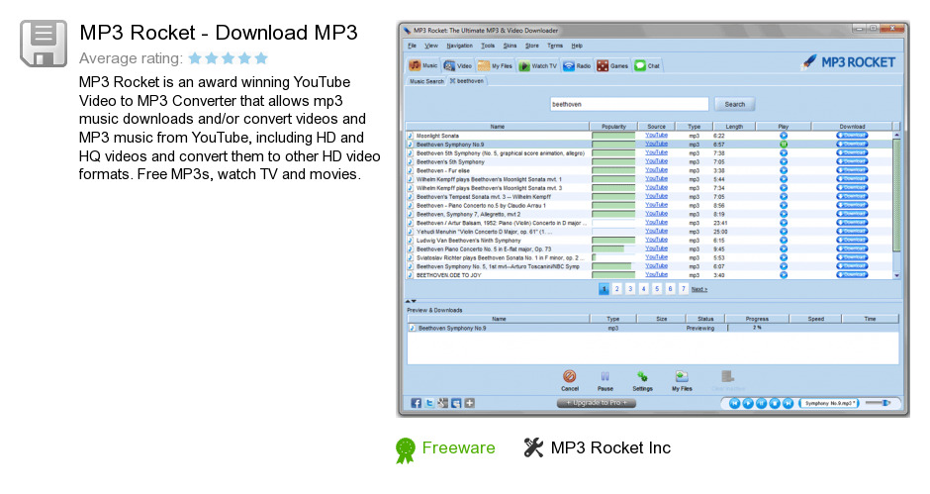Screen dimensions: 930x494
Task: Switch to the Video tab
Action: pos(458,65)
